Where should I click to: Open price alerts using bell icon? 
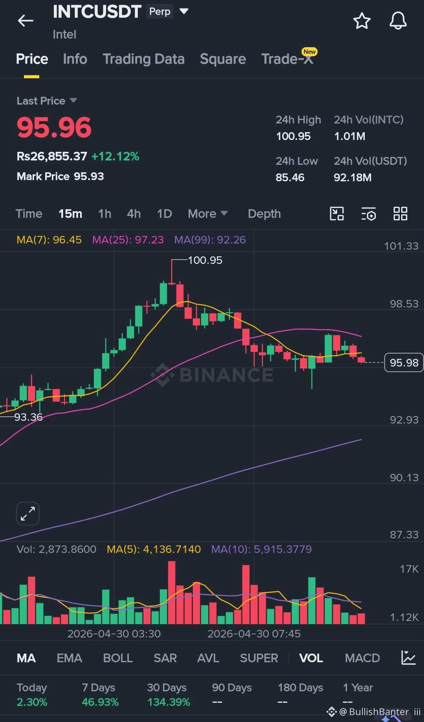click(x=398, y=20)
